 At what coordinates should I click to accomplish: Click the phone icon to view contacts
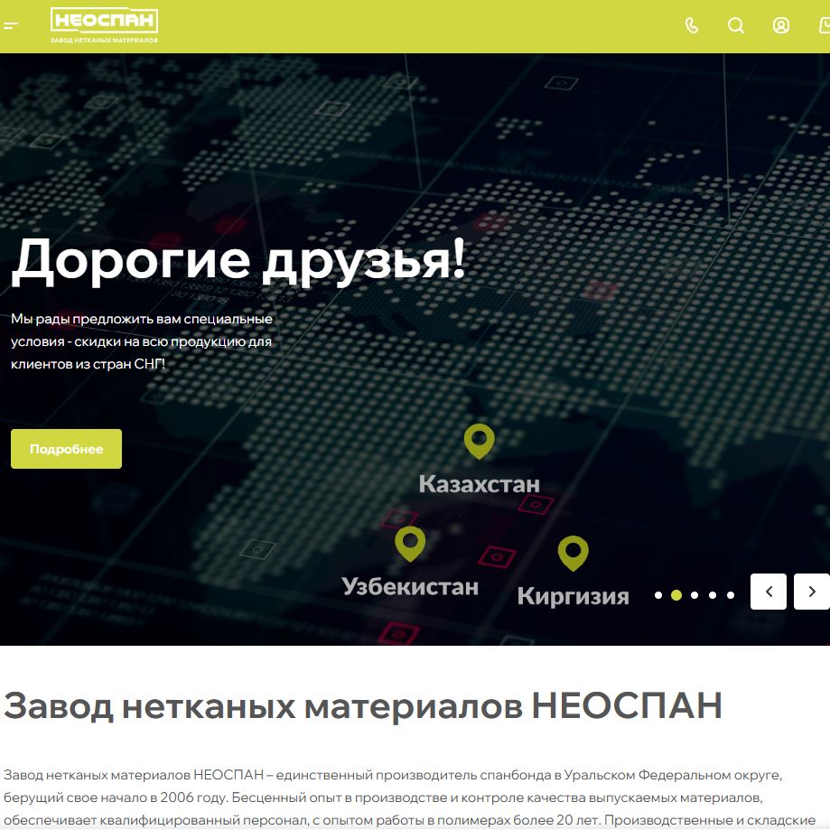tap(691, 26)
